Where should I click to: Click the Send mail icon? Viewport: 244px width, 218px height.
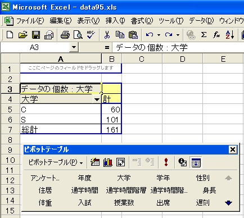click(x=49, y=35)
